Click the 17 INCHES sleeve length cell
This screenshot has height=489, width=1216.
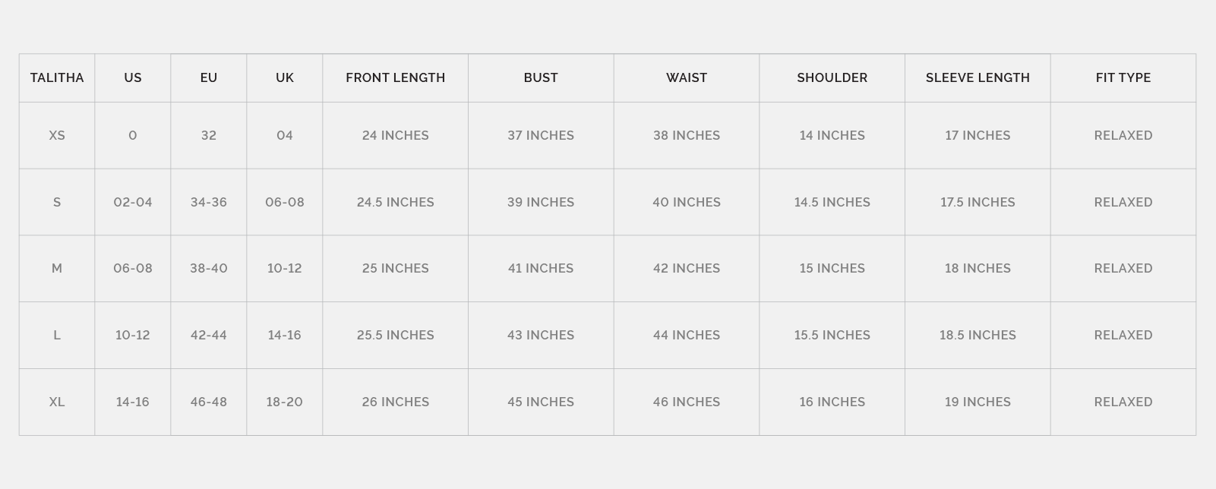(978, 135)
